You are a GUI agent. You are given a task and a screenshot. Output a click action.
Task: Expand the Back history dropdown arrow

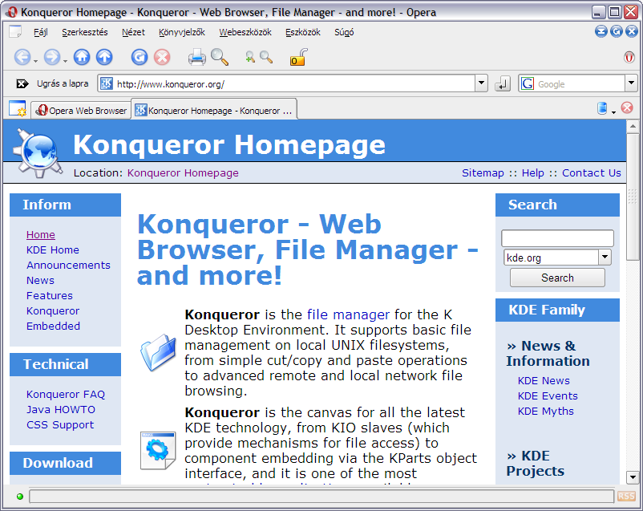tap(35, 61)
